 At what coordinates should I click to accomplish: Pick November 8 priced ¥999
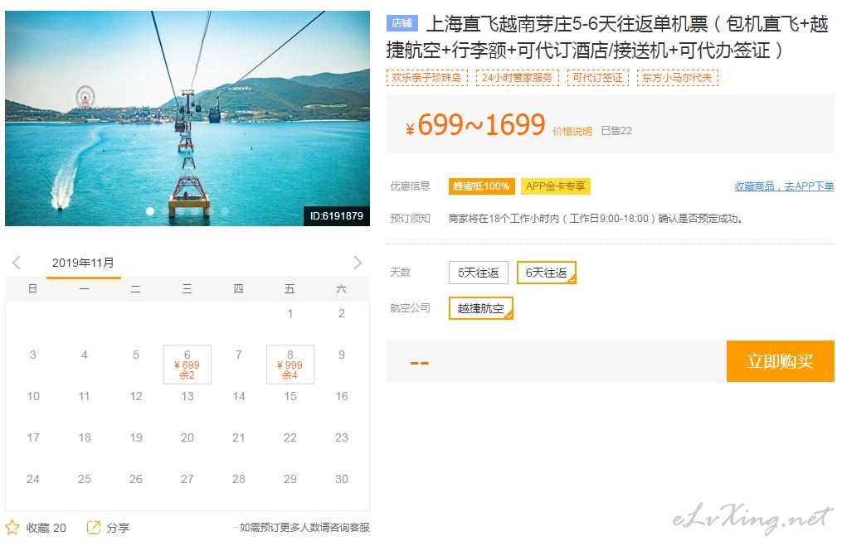click(x=290, y=365)
